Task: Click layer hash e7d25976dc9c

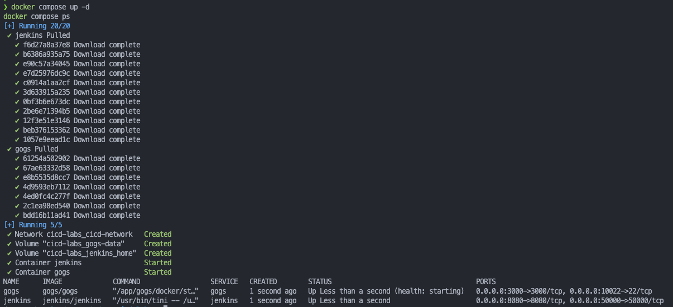Action: 46,73
